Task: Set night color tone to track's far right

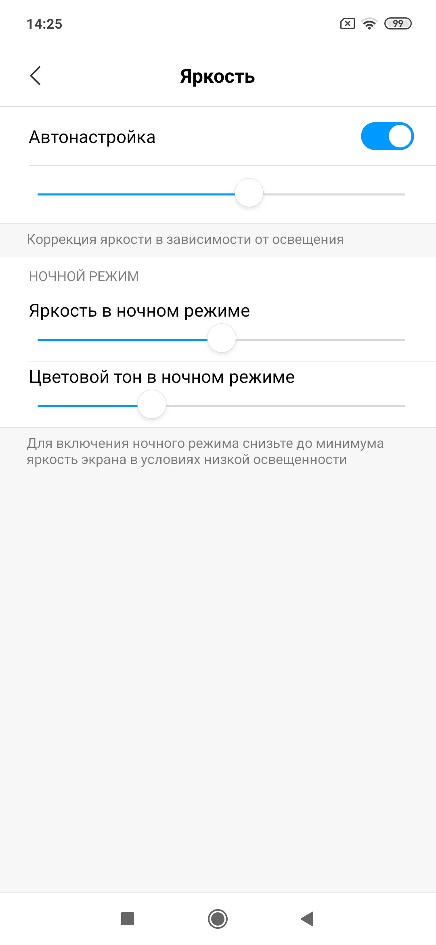Action: (404, 406)
